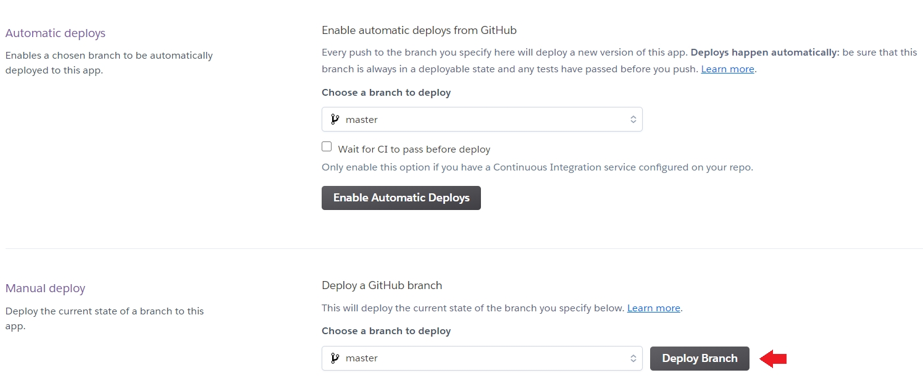Open 'master' branch dropdown under automatic deploys
923x391 pixels.
point(482,119)
